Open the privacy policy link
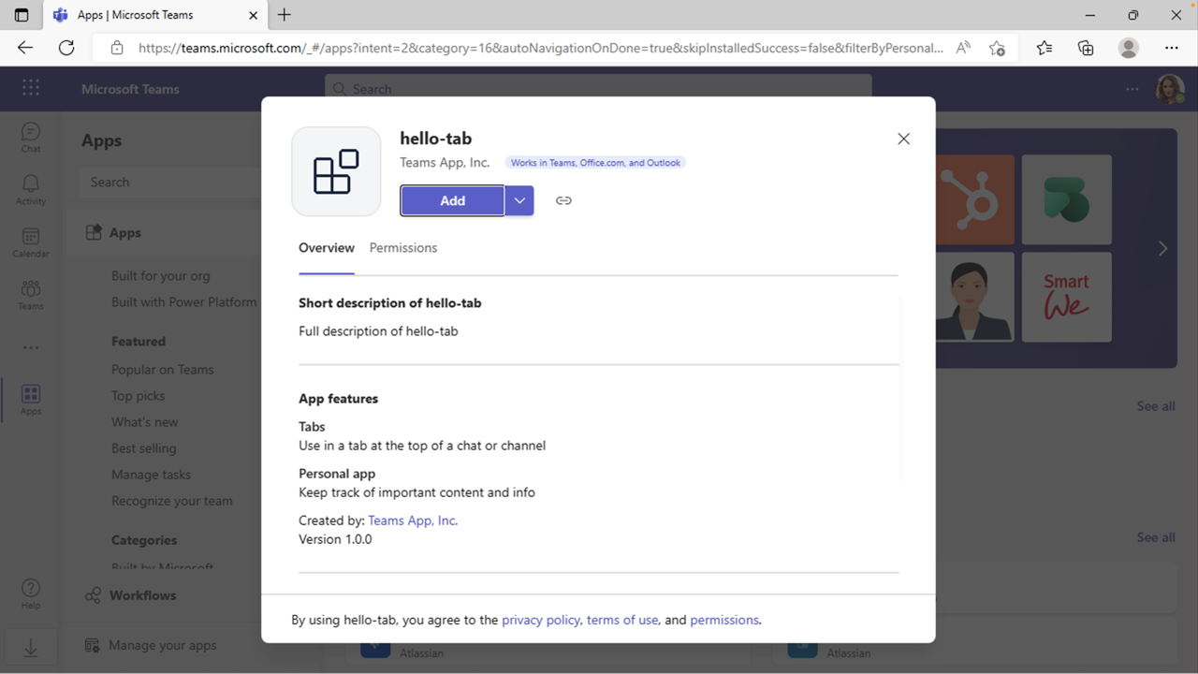Viewport: 1198px width, 674px height. point(541,620)
